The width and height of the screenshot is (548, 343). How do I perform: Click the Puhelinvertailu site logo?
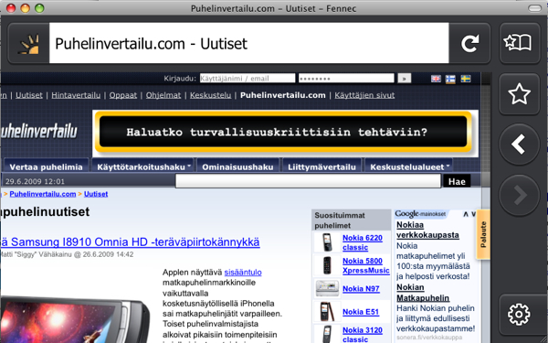coord(38,131)
